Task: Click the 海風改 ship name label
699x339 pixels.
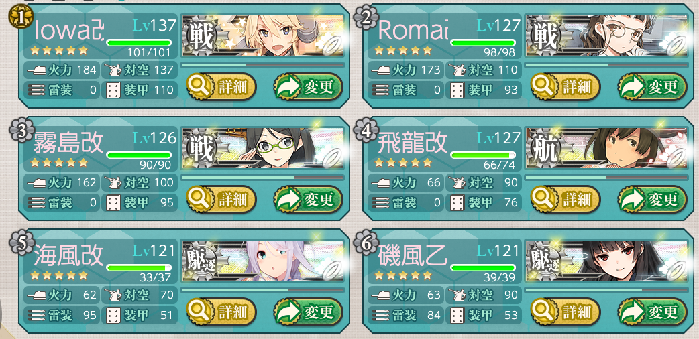Action: (x=68, y=256)
